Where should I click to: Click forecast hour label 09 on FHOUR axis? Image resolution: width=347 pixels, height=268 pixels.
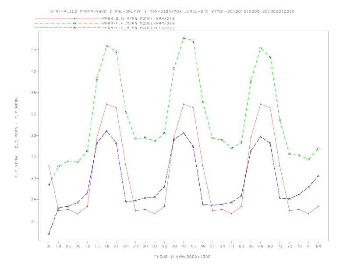[x=78, y=246]
